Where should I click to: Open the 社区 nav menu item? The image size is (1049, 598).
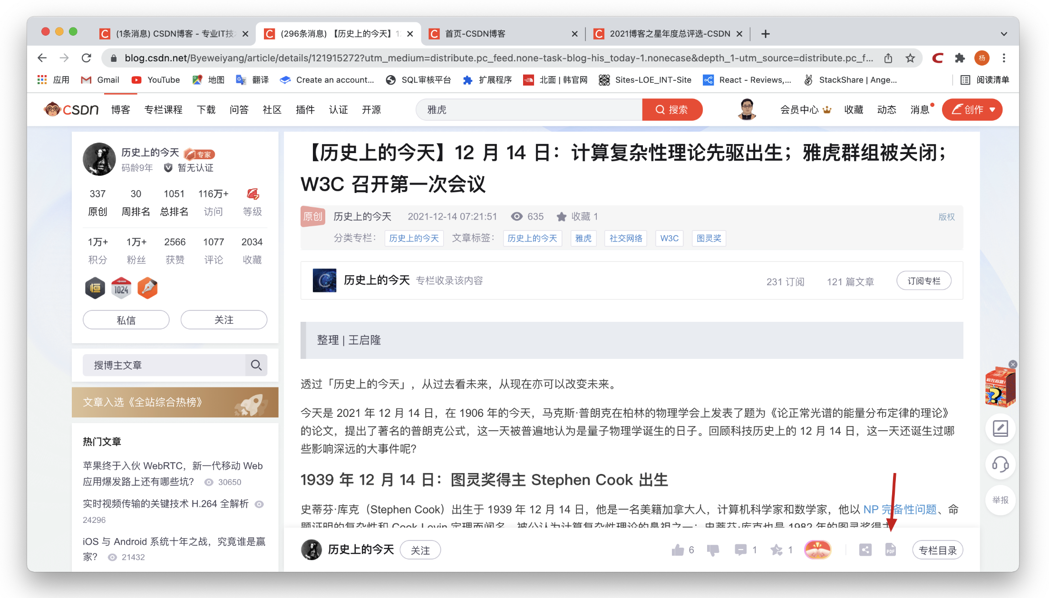[x=272, y=110]
